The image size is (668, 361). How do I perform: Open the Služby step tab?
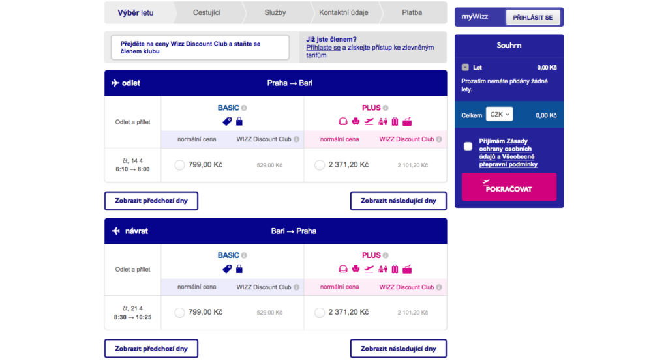[x=275, y=13]
